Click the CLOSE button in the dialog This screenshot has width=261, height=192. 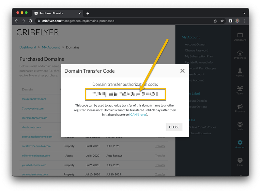[174, 127]
